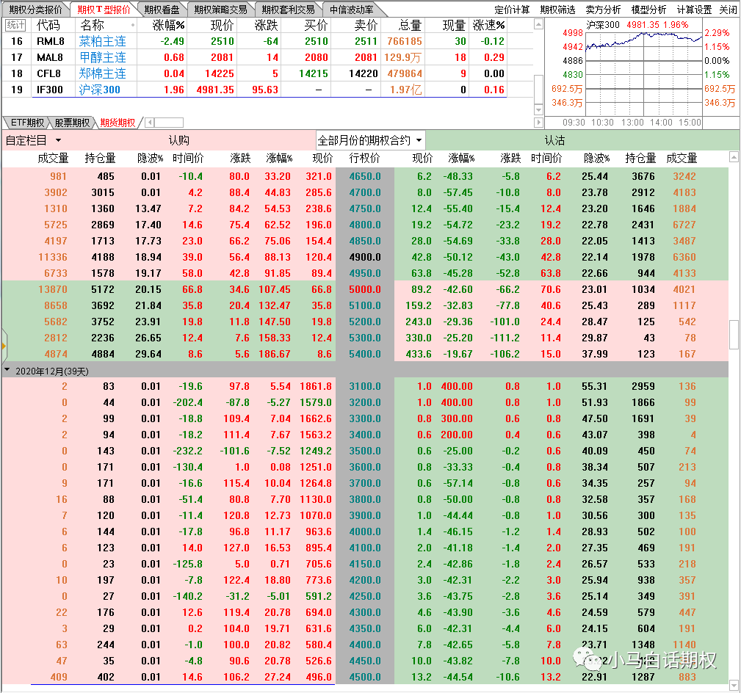Select the ETF期权 bottom tab
The image size is (741, 693).
27,123
